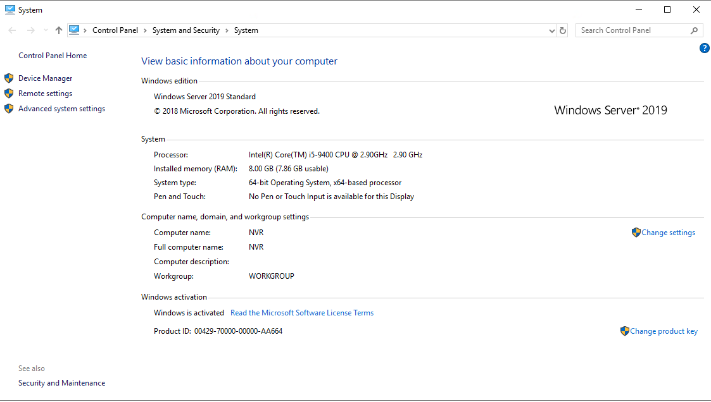Open Advanced system settings

[x=61, y=109]
